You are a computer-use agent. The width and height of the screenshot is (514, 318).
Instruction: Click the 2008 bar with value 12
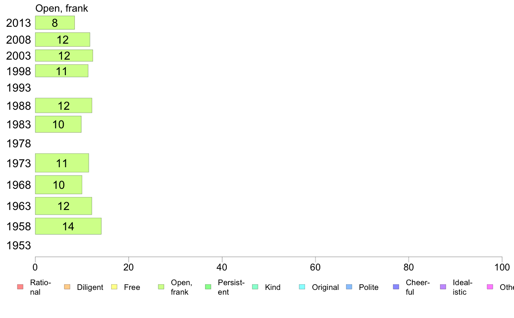coord(63,40)
